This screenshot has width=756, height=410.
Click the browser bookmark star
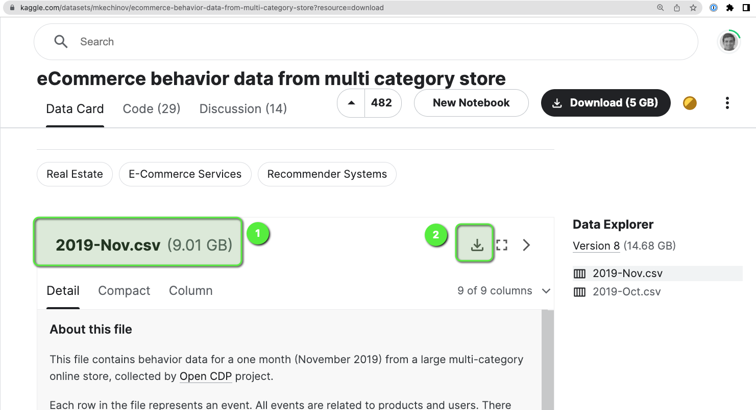click(x=692, y=8)
